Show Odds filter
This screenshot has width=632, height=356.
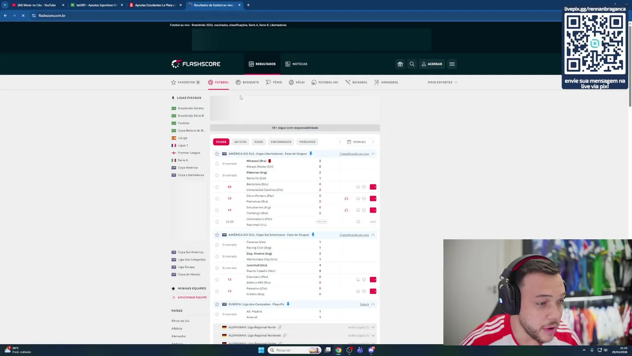[x=258, y=142]
